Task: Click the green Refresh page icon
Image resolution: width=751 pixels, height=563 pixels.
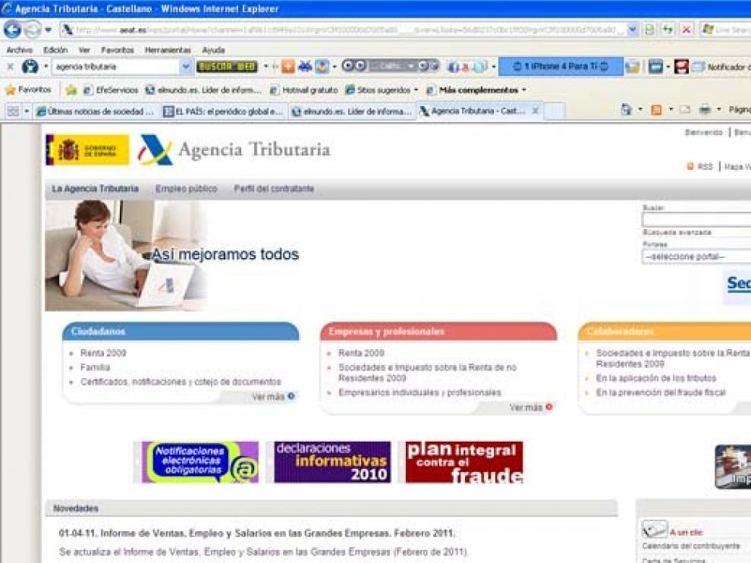Action: tap(668, 30)
